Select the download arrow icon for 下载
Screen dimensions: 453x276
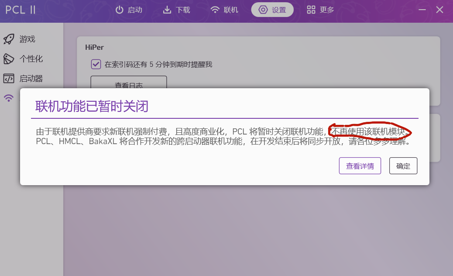(x=167, y=10)
